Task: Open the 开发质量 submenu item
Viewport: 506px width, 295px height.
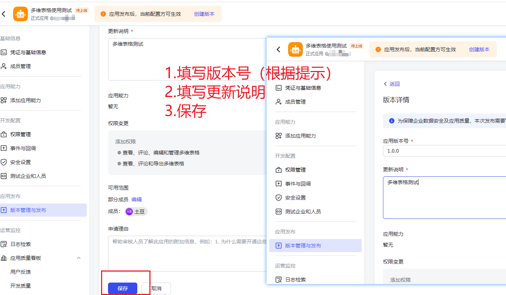Action: tap(21, 286)
